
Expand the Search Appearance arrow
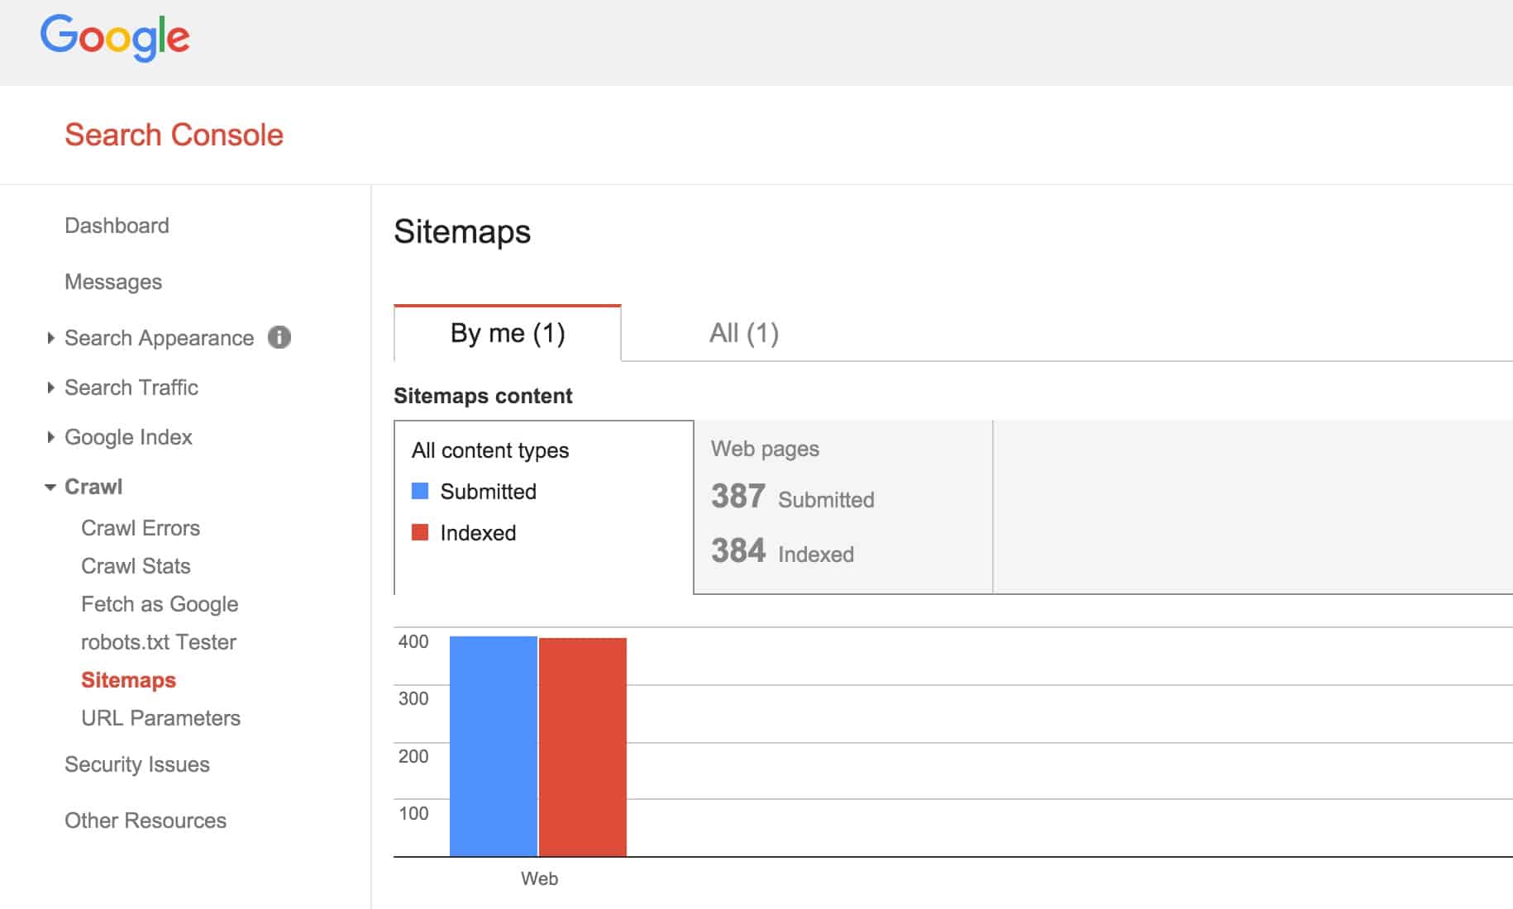pos(50,338)
